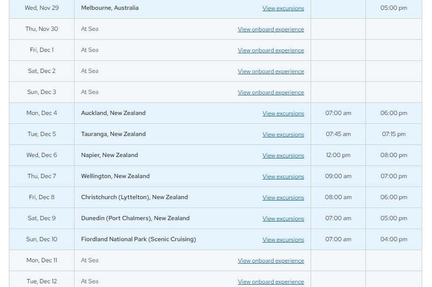The width and height of the screenshot is (432, 287).
Task: Follow View onboard experience link for Sun, Dec 3
Action: click(x=271, y=93)
